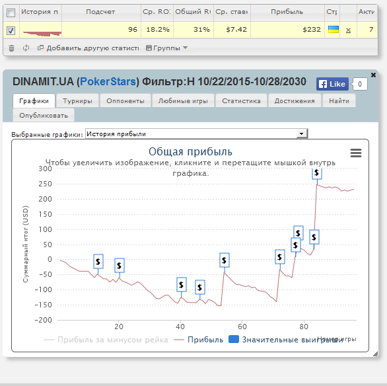Click the dollar marker near game 13
Viewport: 387px width, 386px height.
click(98, 261)
